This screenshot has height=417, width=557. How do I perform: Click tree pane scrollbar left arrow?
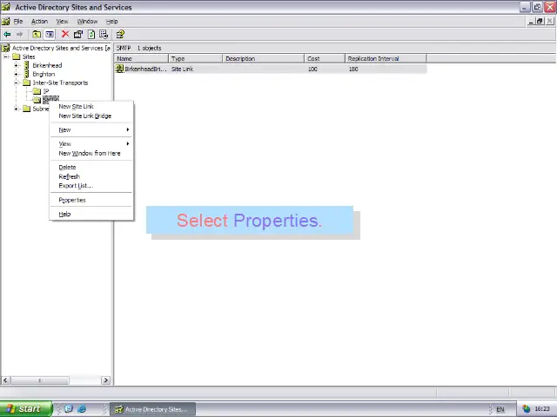(x=5, y=381)
